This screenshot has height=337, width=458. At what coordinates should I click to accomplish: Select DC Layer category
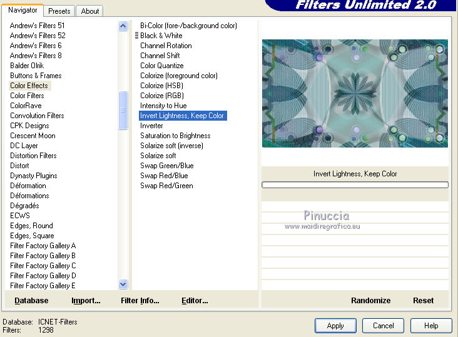click(24, 146)
